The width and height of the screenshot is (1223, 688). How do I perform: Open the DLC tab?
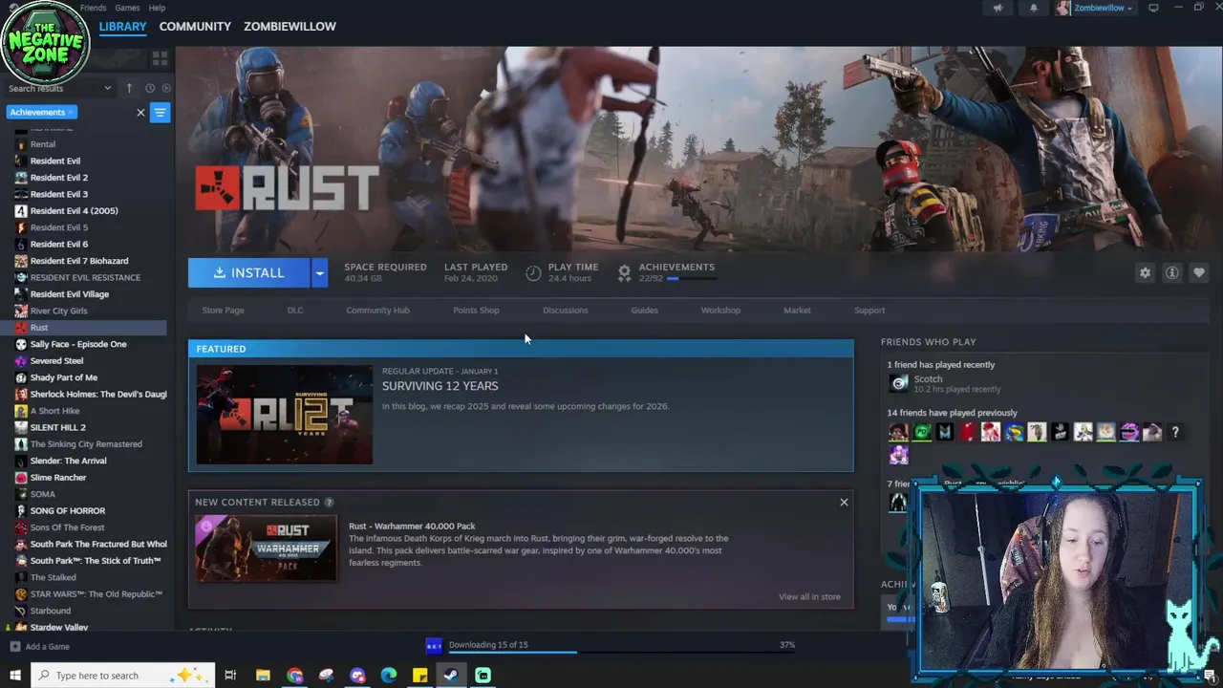(x=295, y=311)
